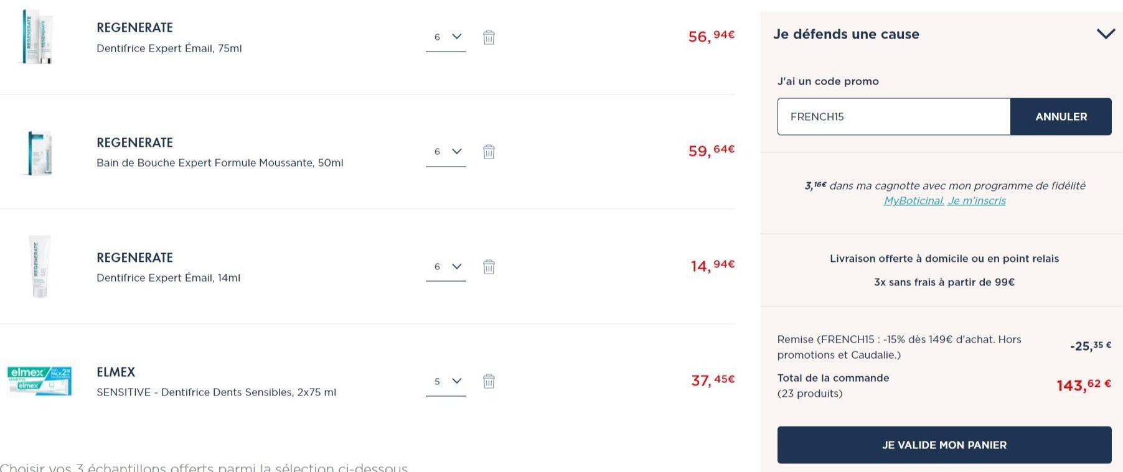Open quantity dropdown for Dentifrice 75ml

pyautogui.click(x=446, y=37)
